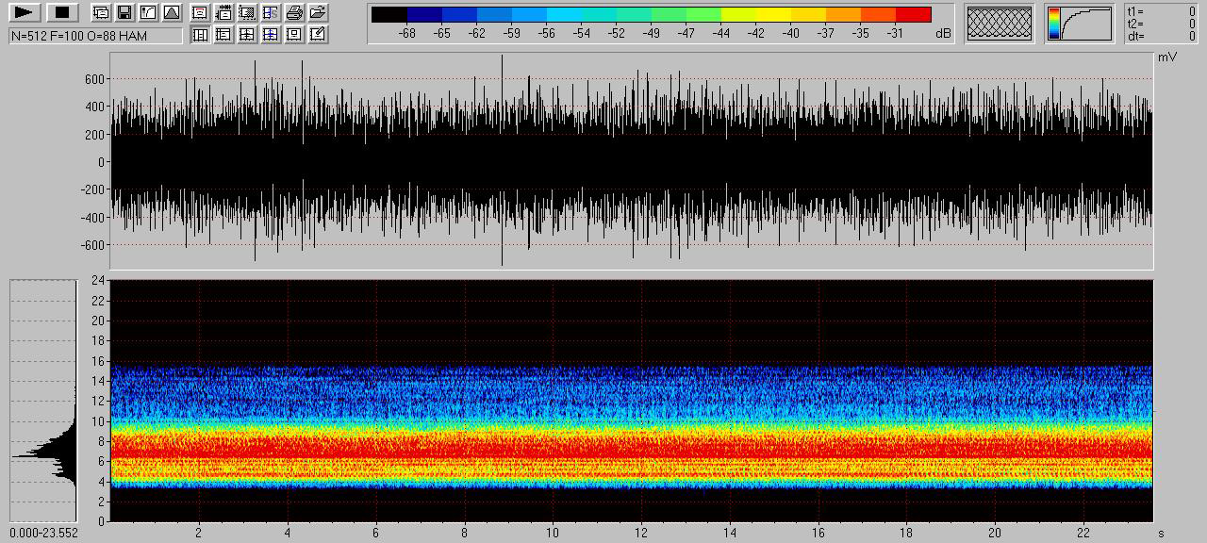This screenshot has height=543, width=1207.
Task: Toggle the blue crosshair cursor layout button
Action: click(271, 35)
